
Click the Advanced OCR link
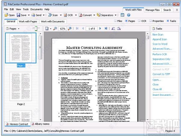[x=162, y=64]
